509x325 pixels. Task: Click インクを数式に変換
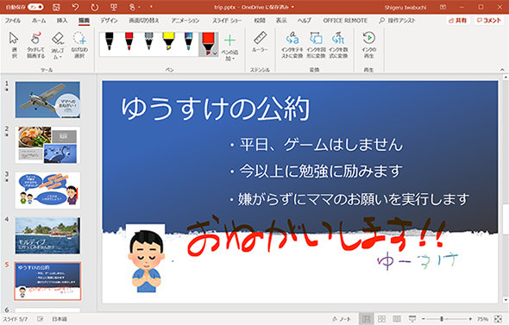(338, 45)
